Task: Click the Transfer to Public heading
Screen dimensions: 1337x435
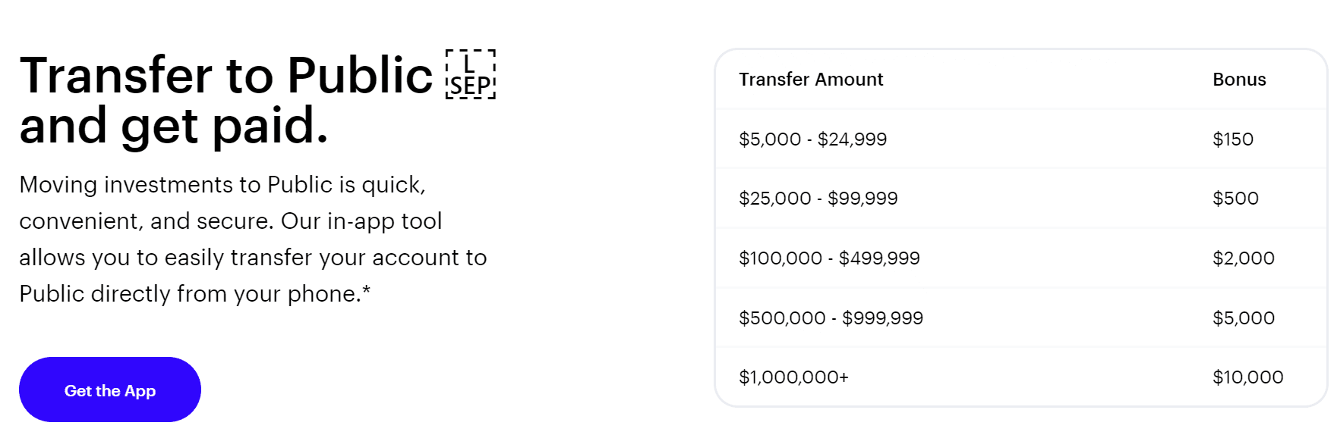Action: (226, 75)
